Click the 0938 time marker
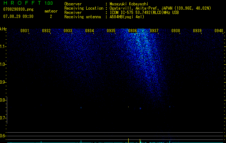 [176, 31]
